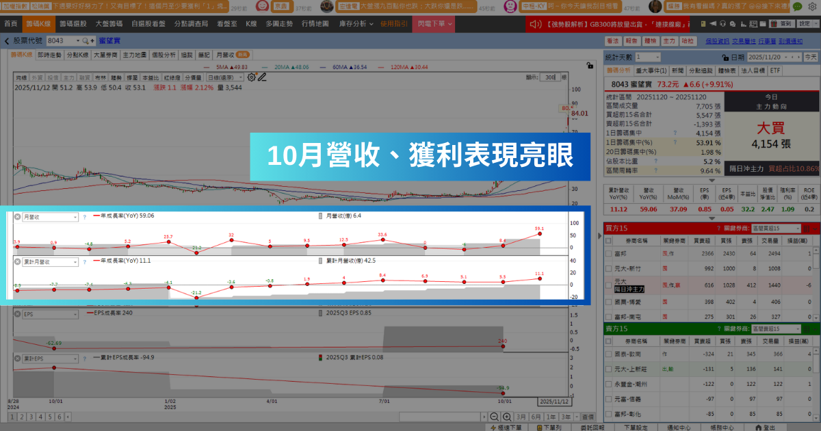
Task: Show help for 1日籌碼集中
Action: [x=675, y=133]
